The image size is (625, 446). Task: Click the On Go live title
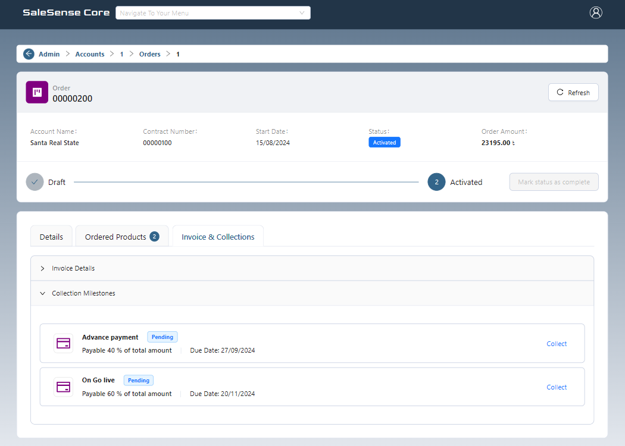[98, 381]
